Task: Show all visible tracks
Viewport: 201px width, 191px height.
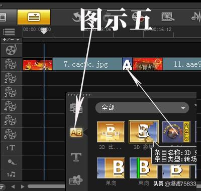Action: pyautogui.click(x=9, y=32)
